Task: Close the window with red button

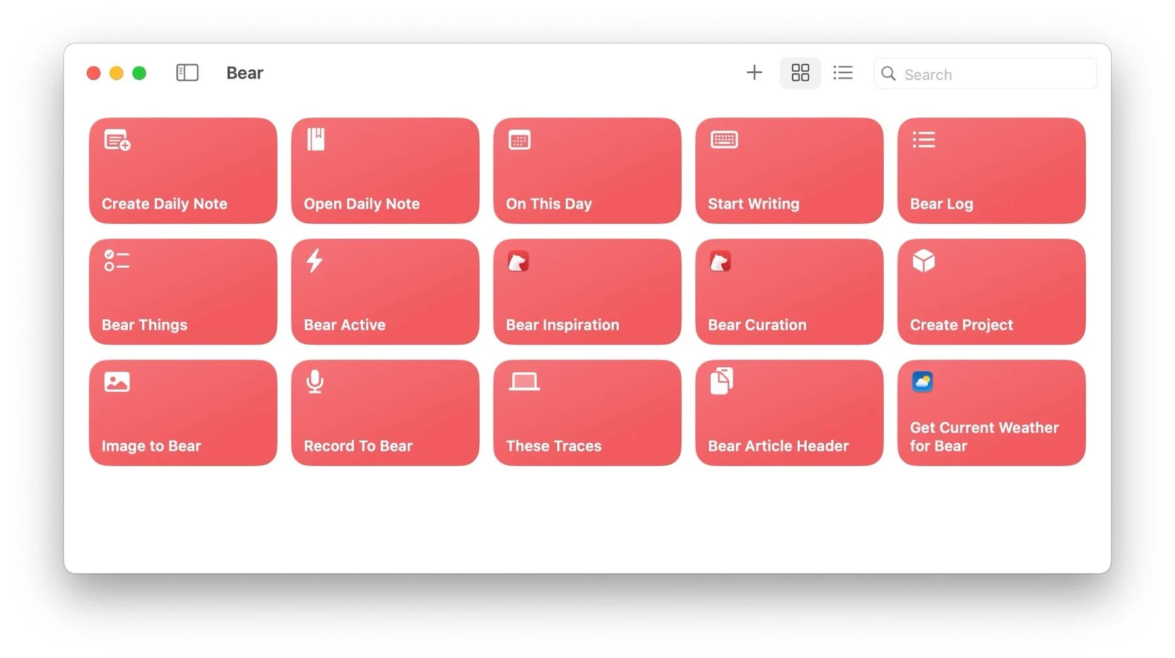Action: pyautogui.click(x=93, y=73)
